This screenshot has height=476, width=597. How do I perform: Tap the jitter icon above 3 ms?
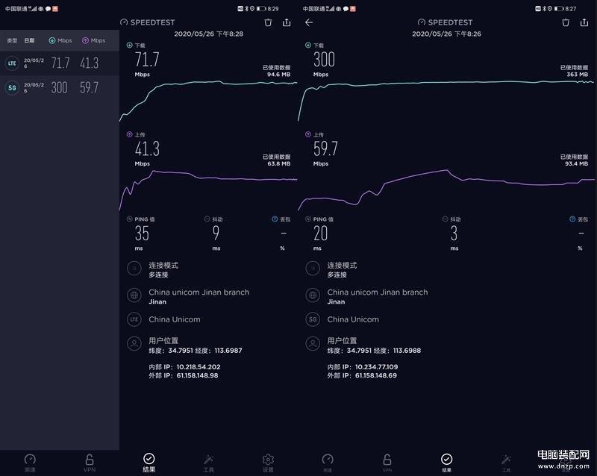tap(445, 219)
